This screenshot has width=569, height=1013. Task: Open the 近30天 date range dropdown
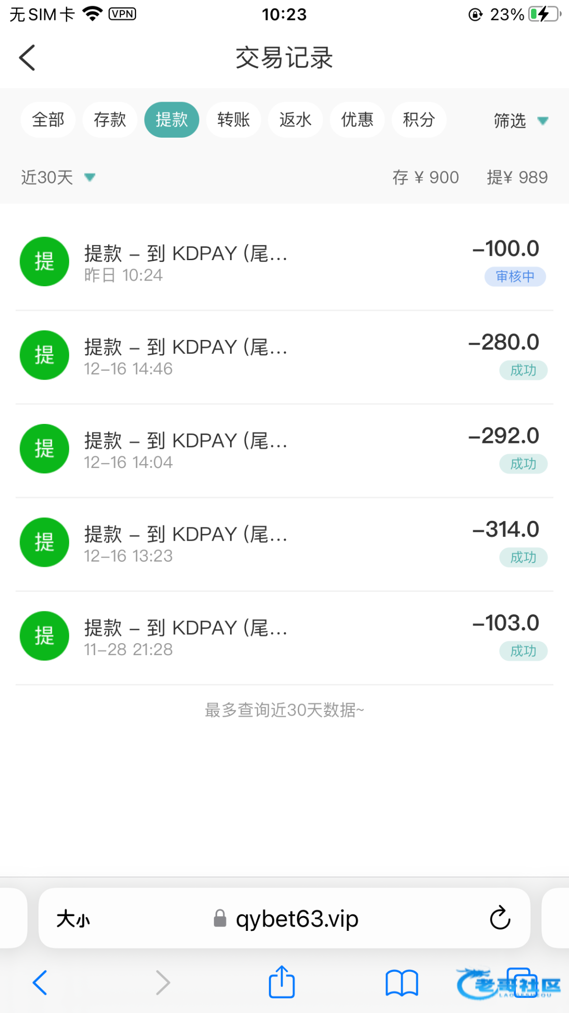58,178
